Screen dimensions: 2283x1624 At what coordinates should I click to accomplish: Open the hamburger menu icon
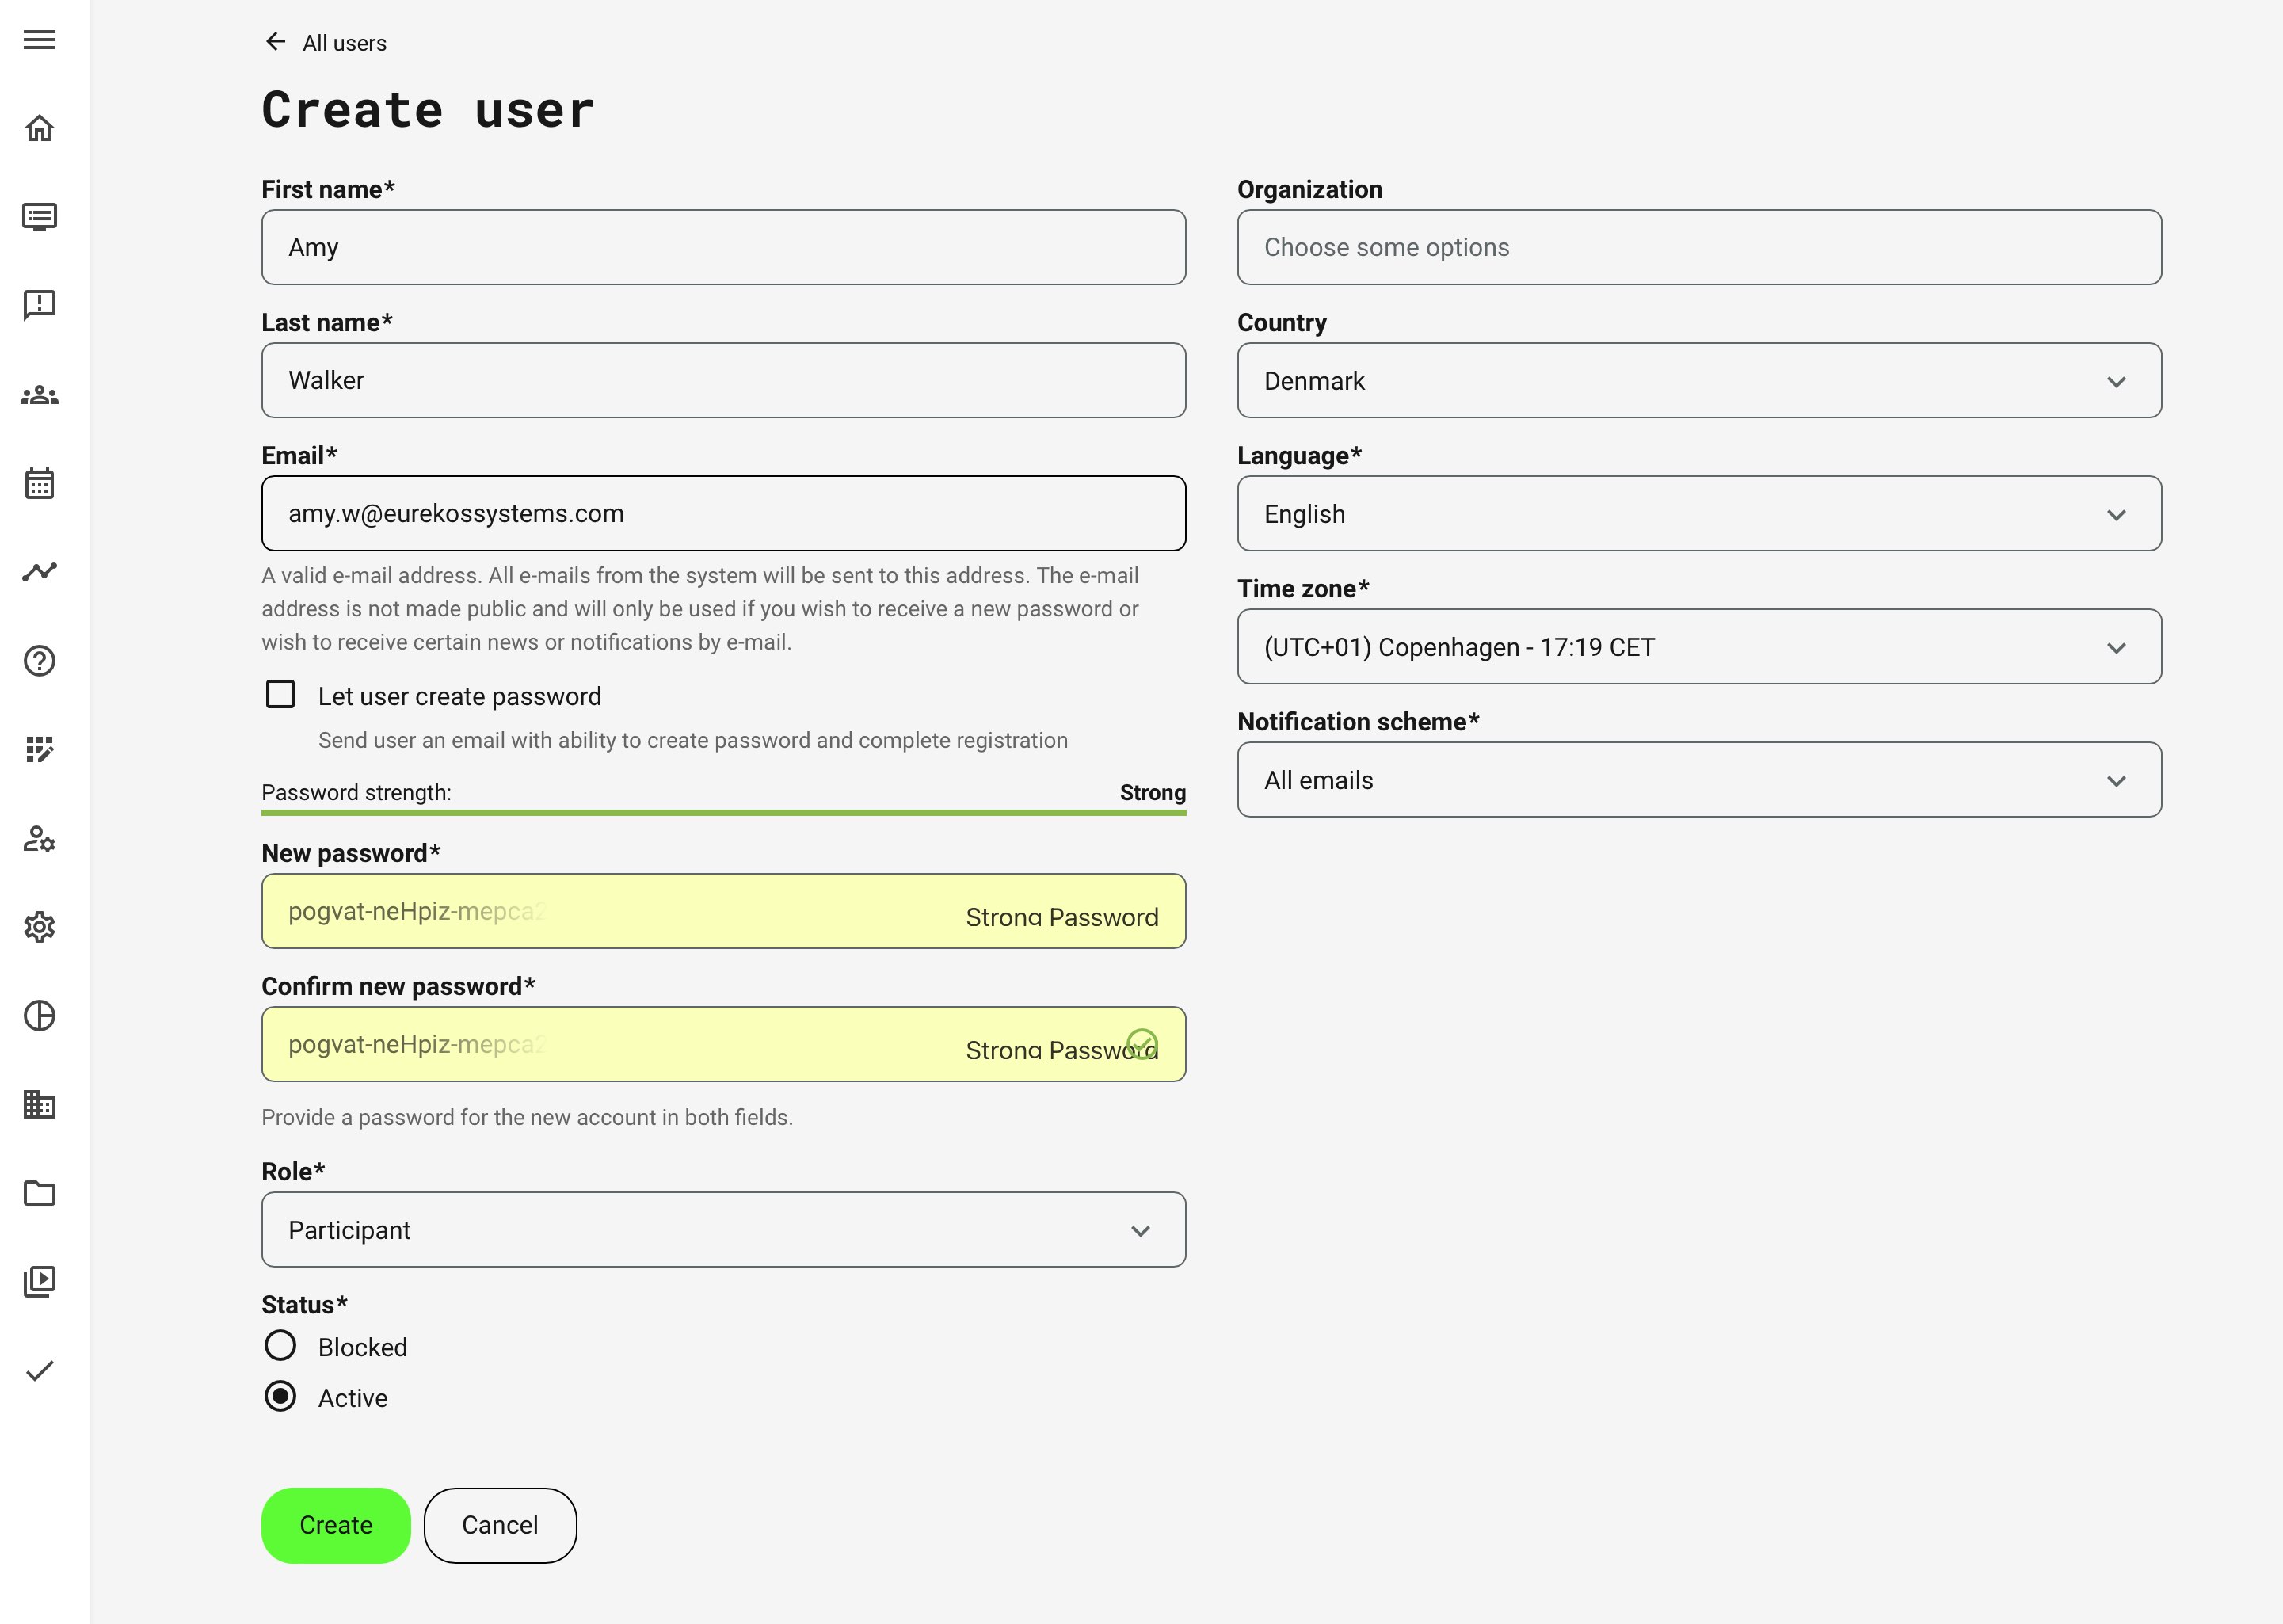point(39,40)
